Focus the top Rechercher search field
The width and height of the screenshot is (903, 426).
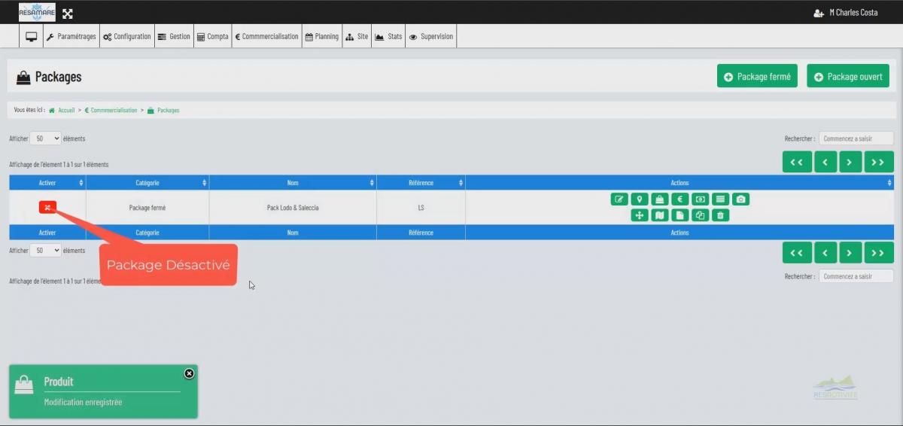(x=856, y=138)
